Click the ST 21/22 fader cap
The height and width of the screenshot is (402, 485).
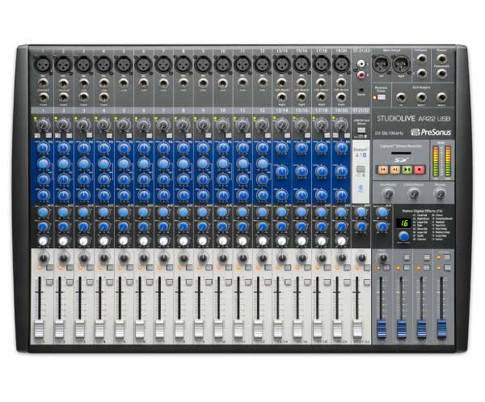[357, 329]
